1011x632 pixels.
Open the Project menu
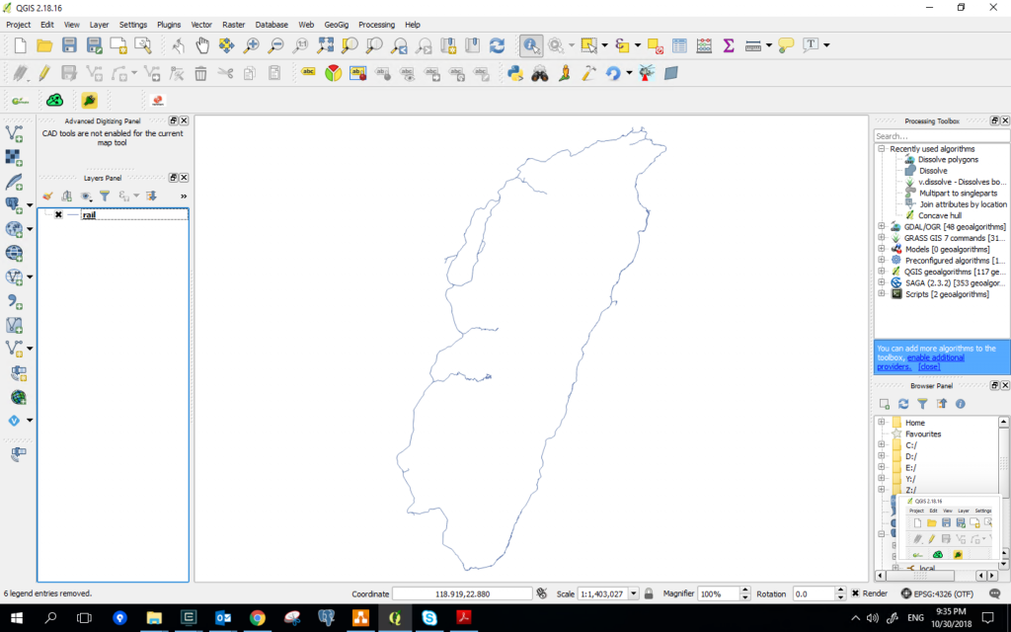(18, 25)
